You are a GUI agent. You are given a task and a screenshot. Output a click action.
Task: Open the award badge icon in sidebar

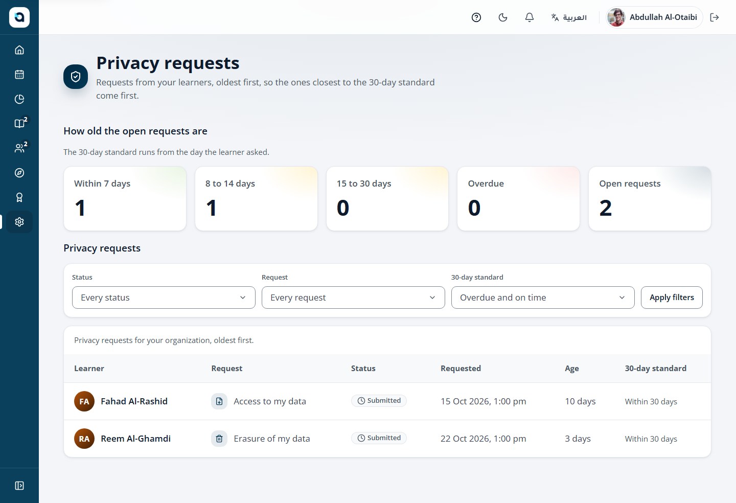coord(19,197)
